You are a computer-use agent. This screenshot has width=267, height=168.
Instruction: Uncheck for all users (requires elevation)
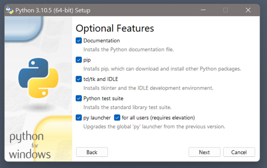click(117, 118)
